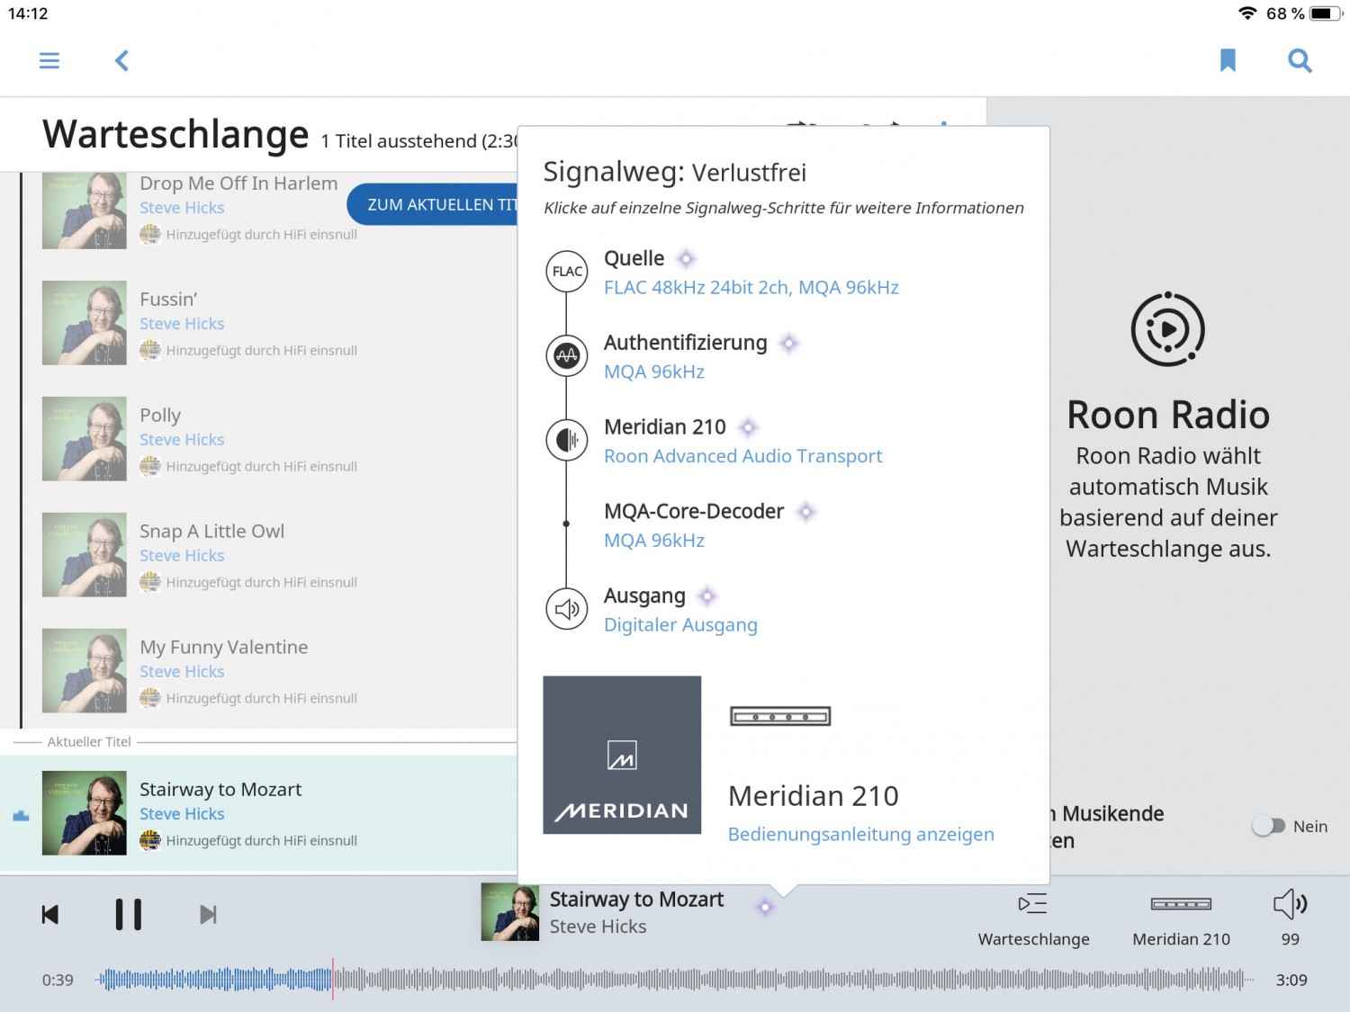Click the Meridian brand logo tile
Screen dimensions: 1350x1012
pos(622,755)
